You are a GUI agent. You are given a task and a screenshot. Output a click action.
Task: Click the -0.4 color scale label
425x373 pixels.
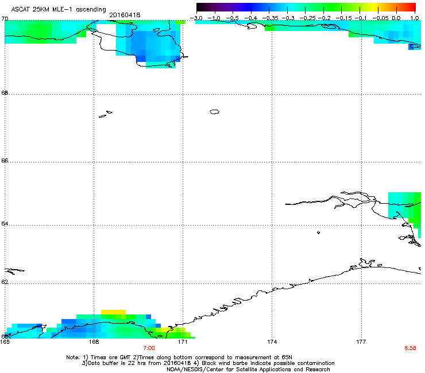click(251, 18)
